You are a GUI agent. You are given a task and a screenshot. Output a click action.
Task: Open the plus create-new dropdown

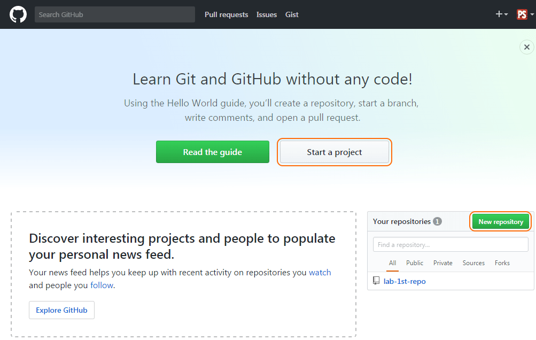[x=501, y=14]
